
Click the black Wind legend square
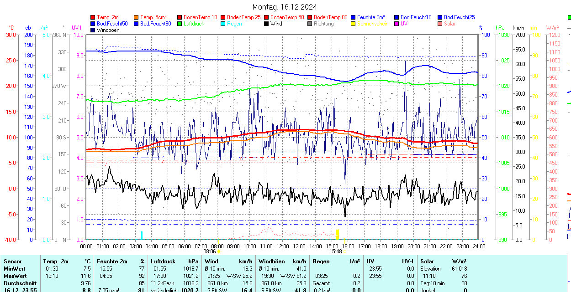[266, 24]
